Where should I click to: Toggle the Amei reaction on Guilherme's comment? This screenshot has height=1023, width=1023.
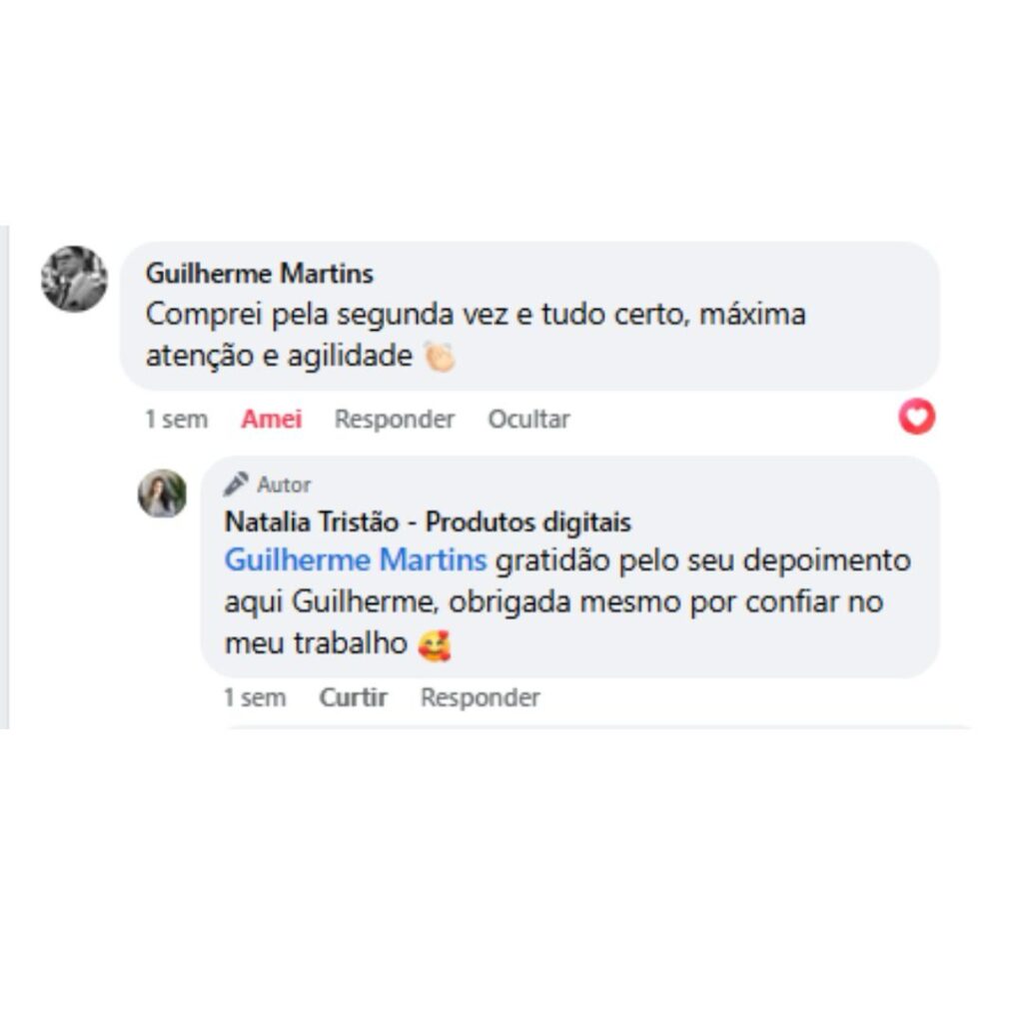(x=272, y=419)
